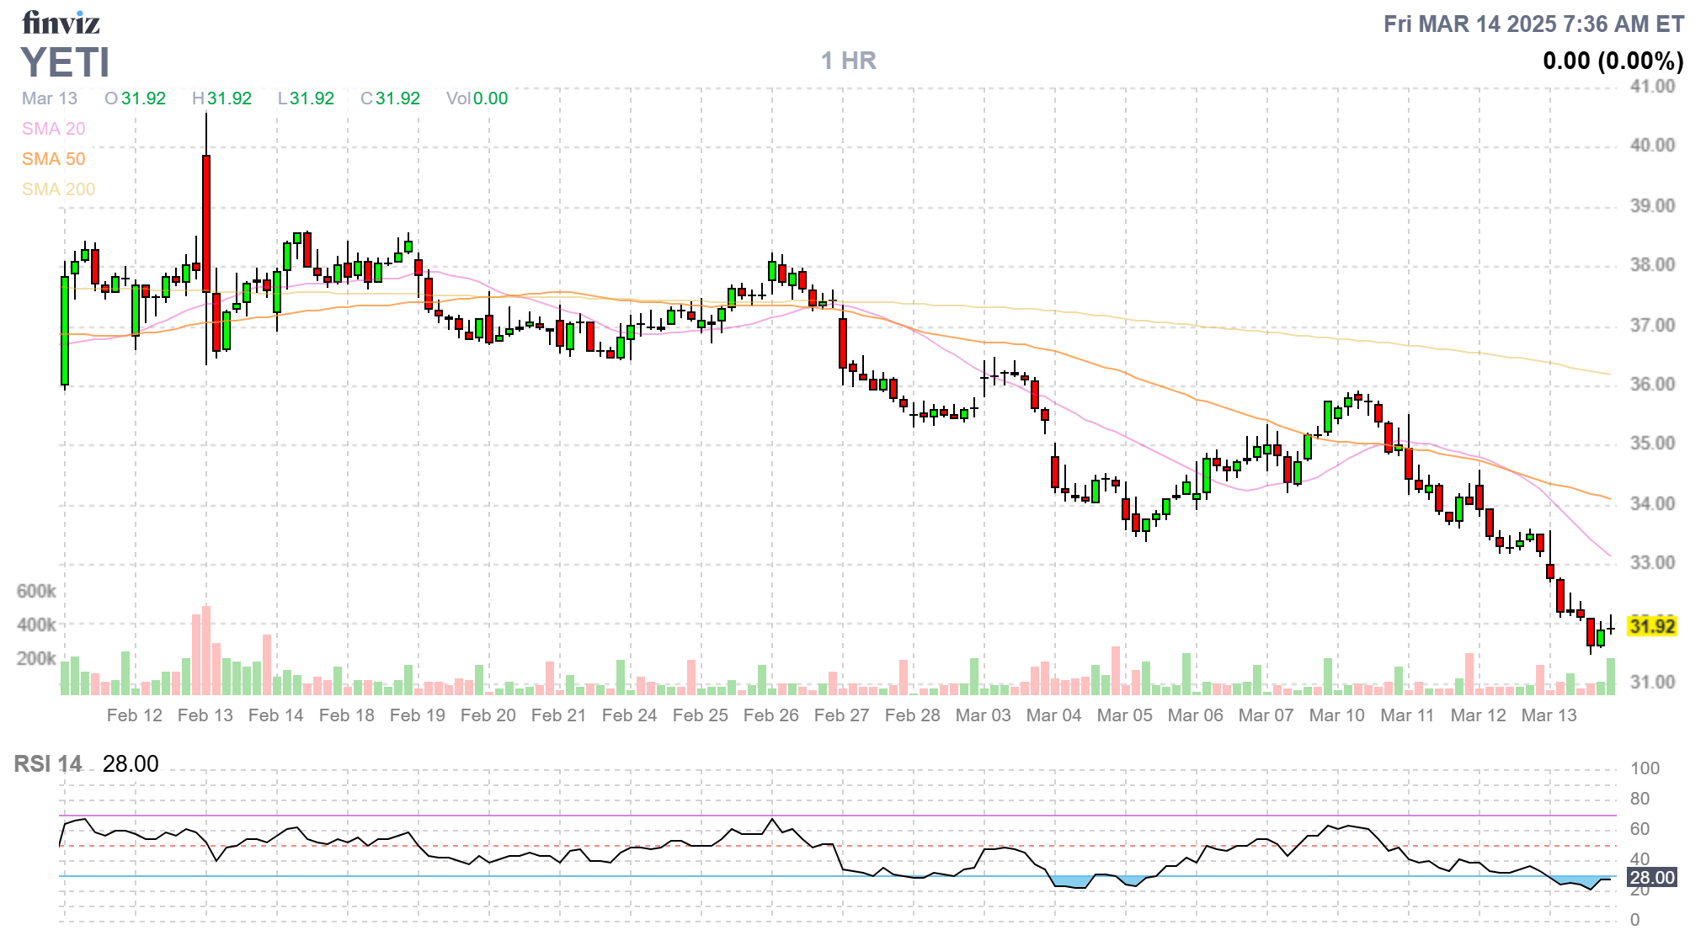1706x946 pixels.
Task: Click the 28.00 RSI value tag
Action: 1651,878
